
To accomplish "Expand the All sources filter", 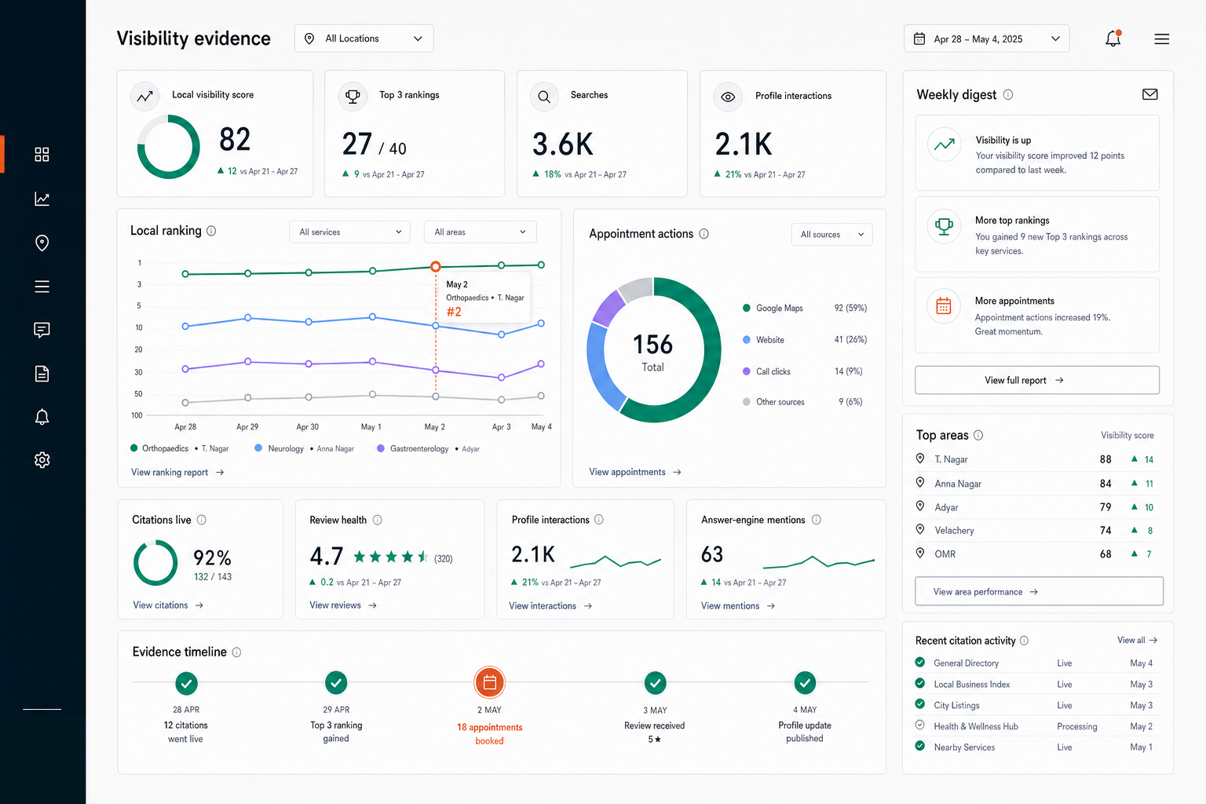I will coord(832,235).
